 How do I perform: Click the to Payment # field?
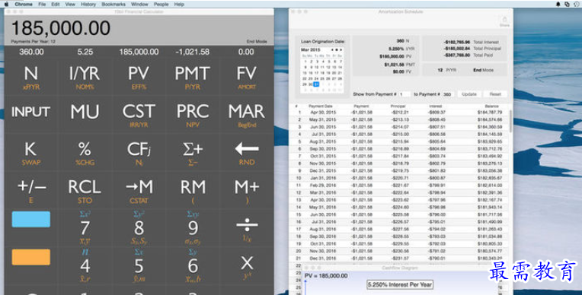click(x=448, y=94)
